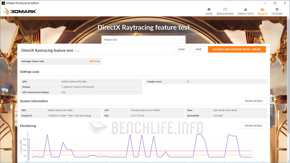Click the Benchmarks gauge icon
Viewport: 290px width, 163px height.
(x=225, y=10)
